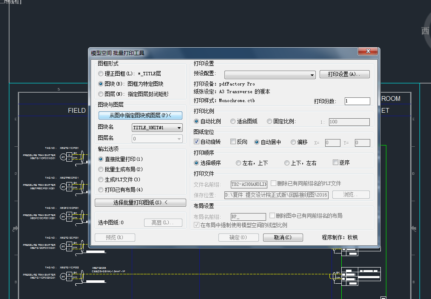Click the 确定(O) button
Image resolution: width=431 pixels, height=299 pixels.
point(238,237)
